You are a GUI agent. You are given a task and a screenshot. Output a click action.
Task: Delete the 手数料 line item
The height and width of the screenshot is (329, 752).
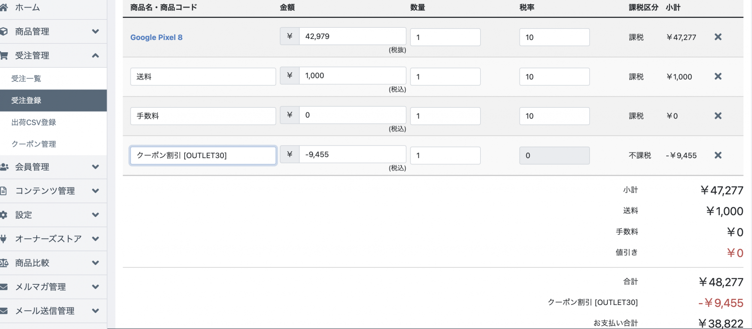718,116
